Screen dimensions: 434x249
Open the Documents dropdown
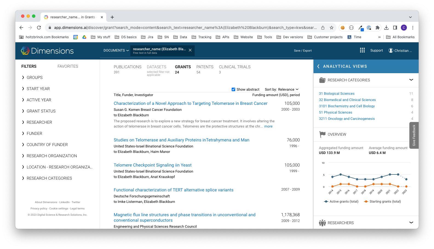point(116,51)
